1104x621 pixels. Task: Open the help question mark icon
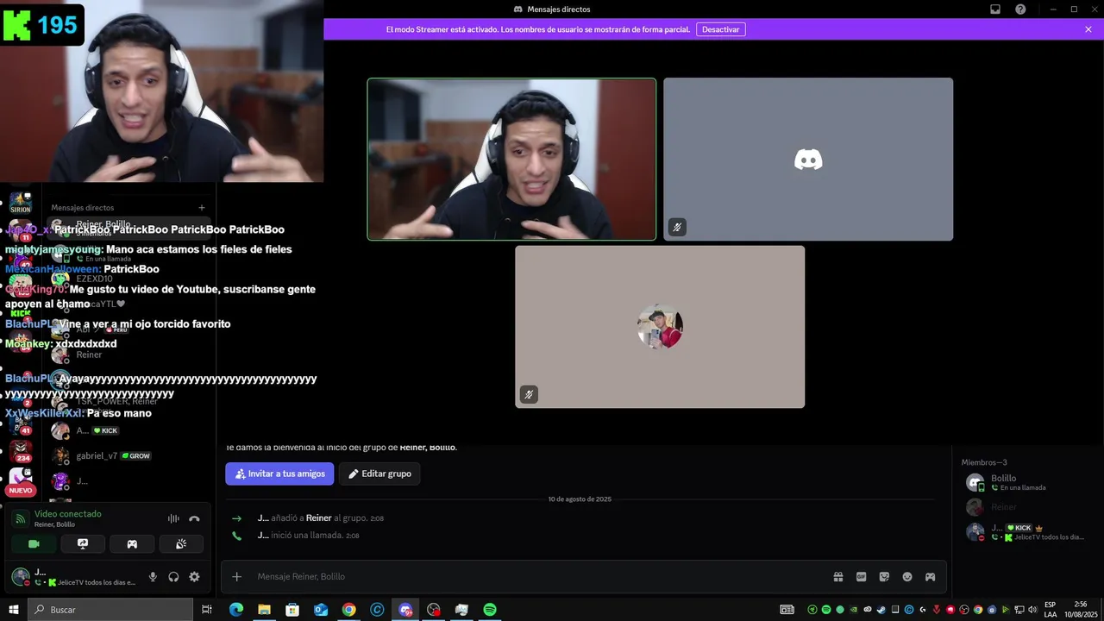pos(1020,9)
